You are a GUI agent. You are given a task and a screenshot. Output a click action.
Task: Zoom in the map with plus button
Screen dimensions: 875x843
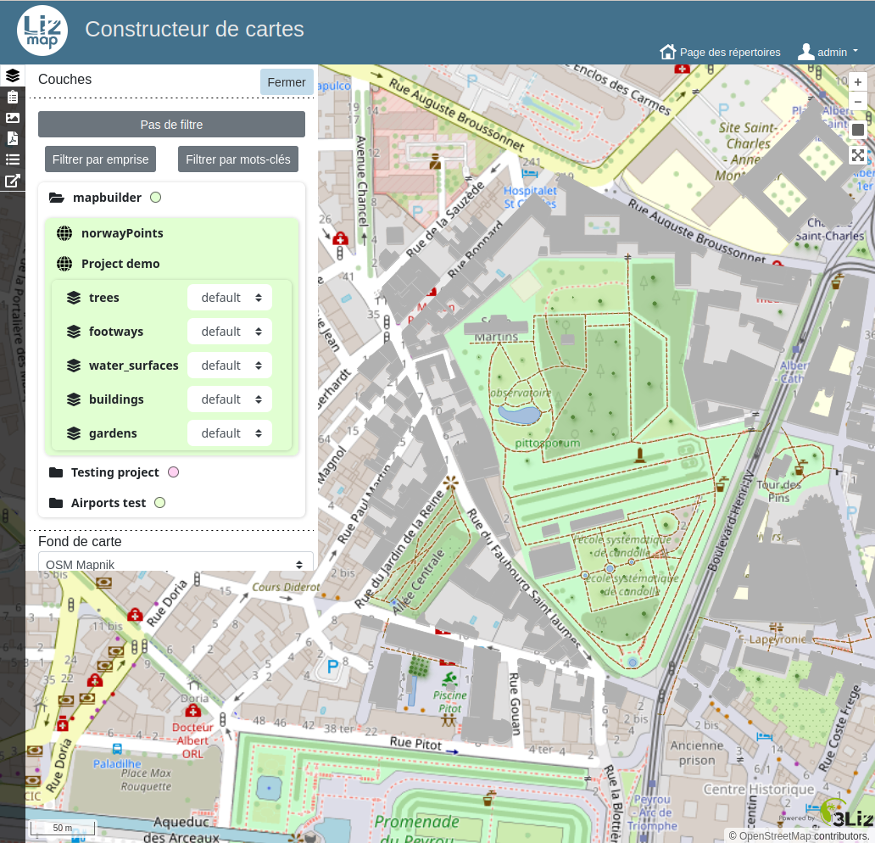click(858, 82)
